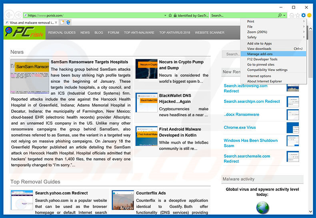Click the compatibility view icon in address bar
Screen dimensions: 316x218
tap(170, 15)
